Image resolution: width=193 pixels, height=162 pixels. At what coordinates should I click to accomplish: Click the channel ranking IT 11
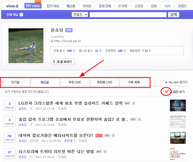pyautogui.click(x=145, y=51)
